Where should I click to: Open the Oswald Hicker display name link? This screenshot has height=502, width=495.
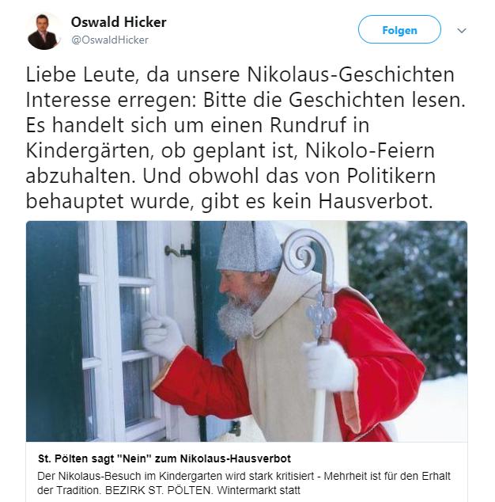tap(119, 22)
